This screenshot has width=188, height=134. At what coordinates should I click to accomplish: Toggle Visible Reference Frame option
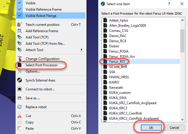43,9
